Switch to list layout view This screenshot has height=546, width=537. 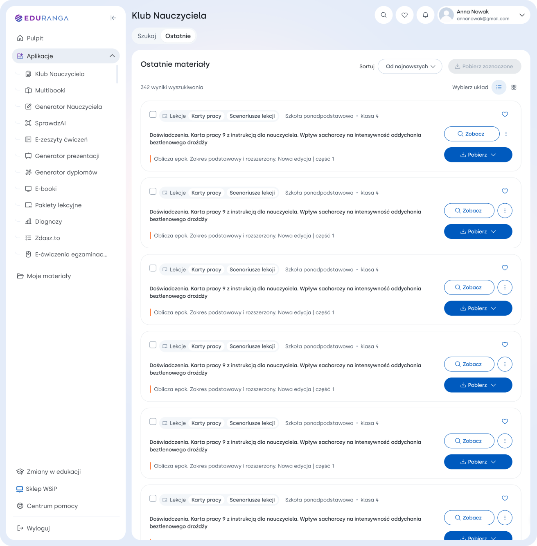[x=499, y=87]
